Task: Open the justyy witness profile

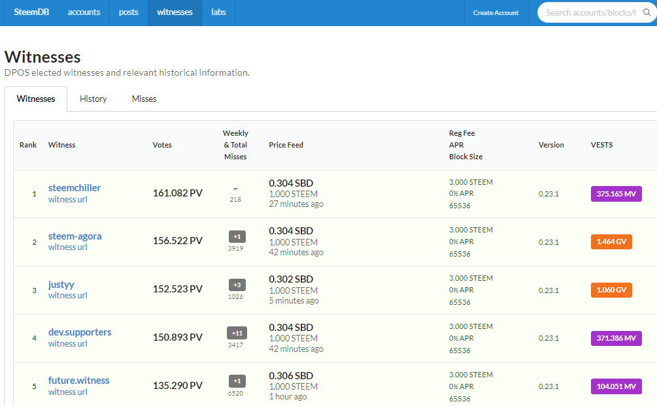Action: click(61, 285)
